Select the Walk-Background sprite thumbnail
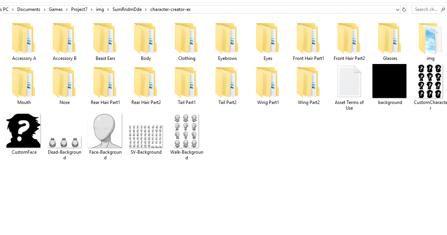The width and height of the screenshot is (447, 235). coord(186,131)
